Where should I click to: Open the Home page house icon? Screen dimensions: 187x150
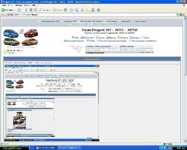pyautogui.click(x=35, y=10)
